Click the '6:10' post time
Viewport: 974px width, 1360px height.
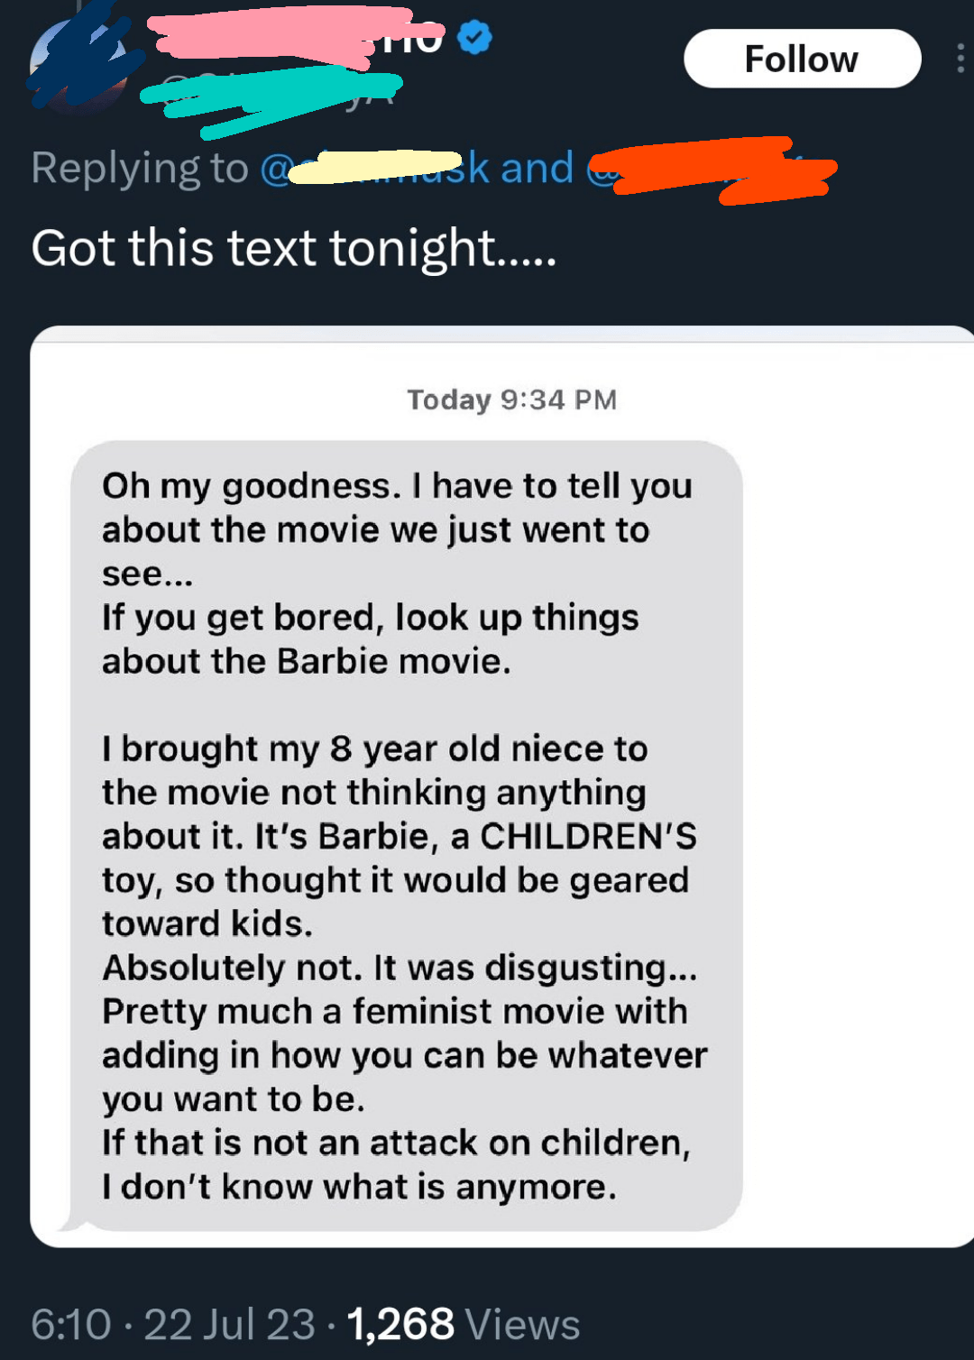pyautogui.click(x=70, y=1324)
